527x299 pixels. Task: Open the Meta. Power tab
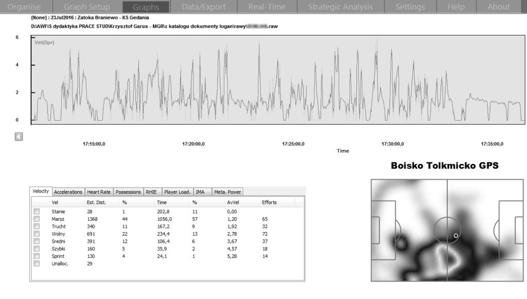click(227, 192)
